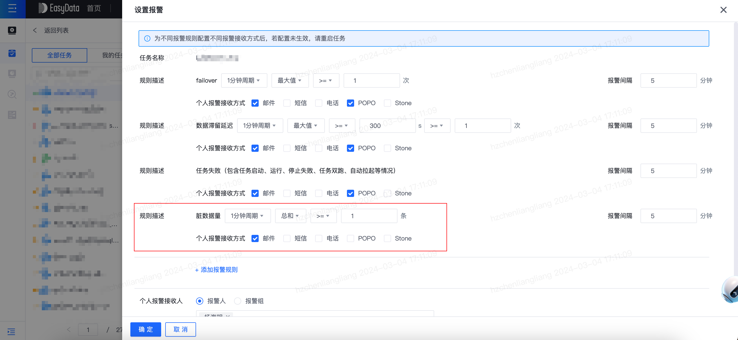Click 任务失败 报警间隔 input

(x=668, y=171)
